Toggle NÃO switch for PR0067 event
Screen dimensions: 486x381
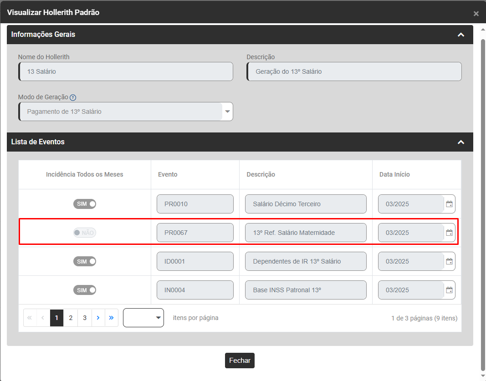[85, 233]
